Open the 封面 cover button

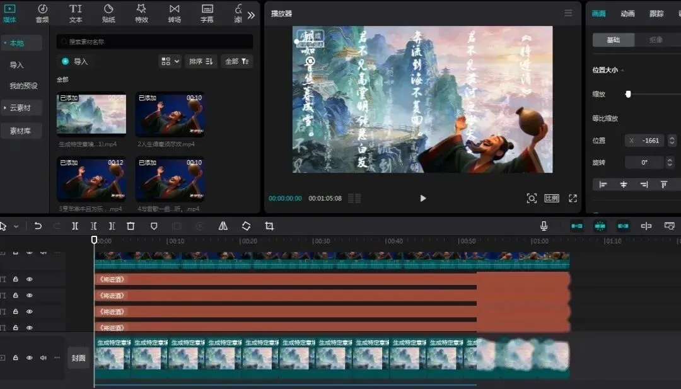(79, 358)
